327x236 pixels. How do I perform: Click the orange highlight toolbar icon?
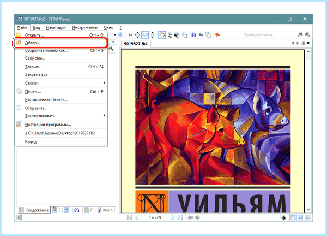tap(217, 35)
